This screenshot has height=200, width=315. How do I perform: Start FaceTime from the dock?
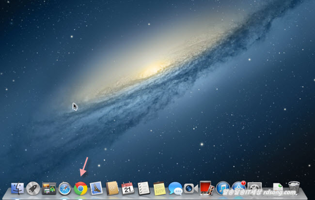point(189,189)
